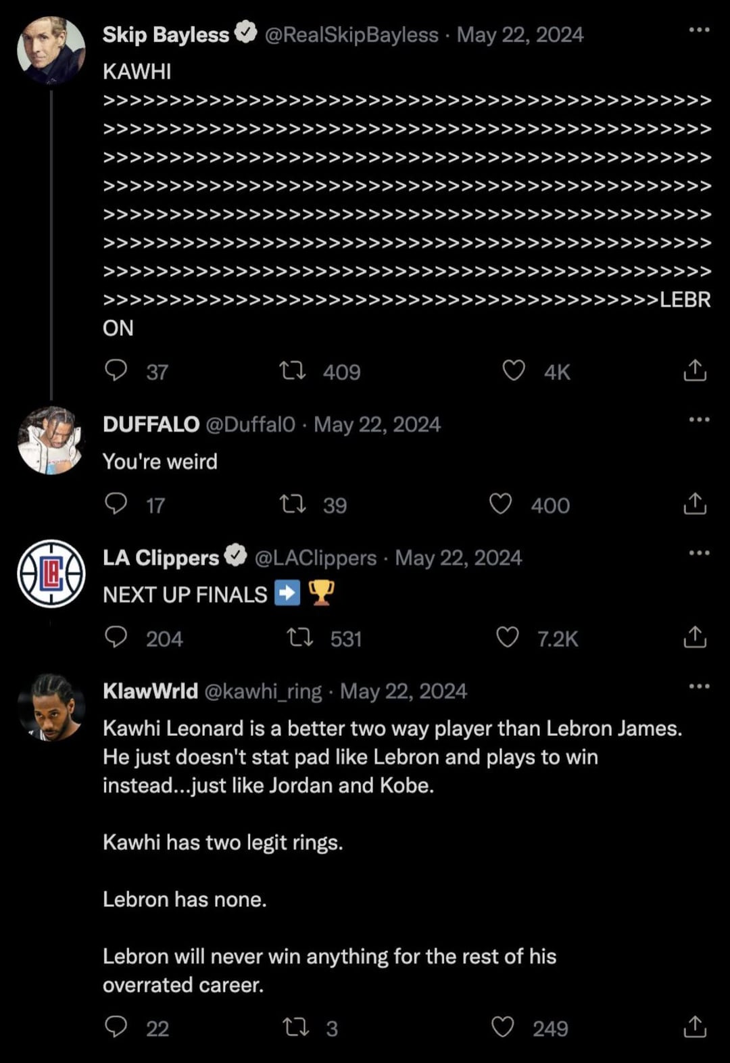Retweet DUFFALO's tweet with 39 retweets

tap(293, 503)
